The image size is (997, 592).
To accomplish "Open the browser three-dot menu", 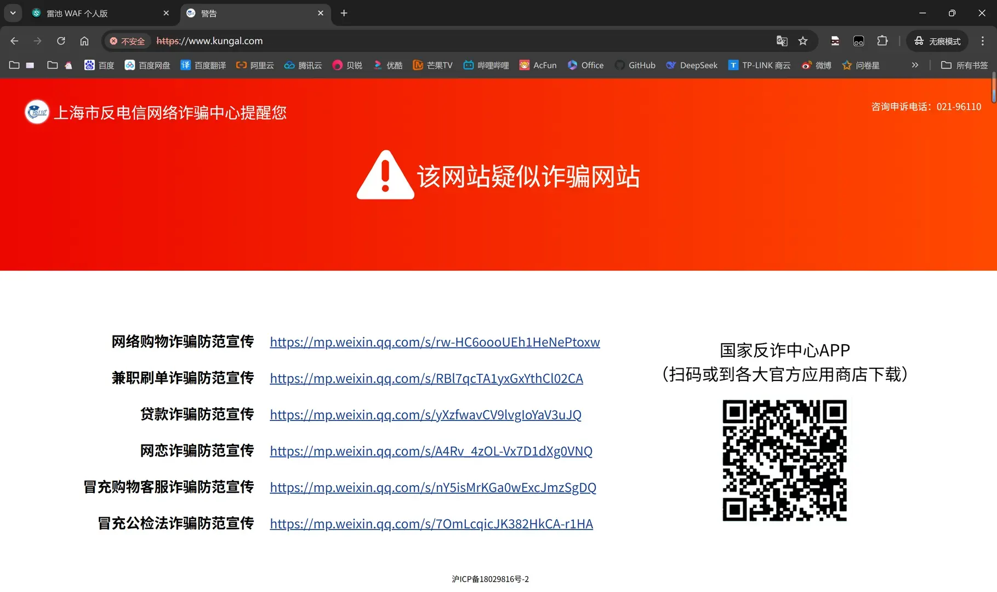I will tap(983, 41).
